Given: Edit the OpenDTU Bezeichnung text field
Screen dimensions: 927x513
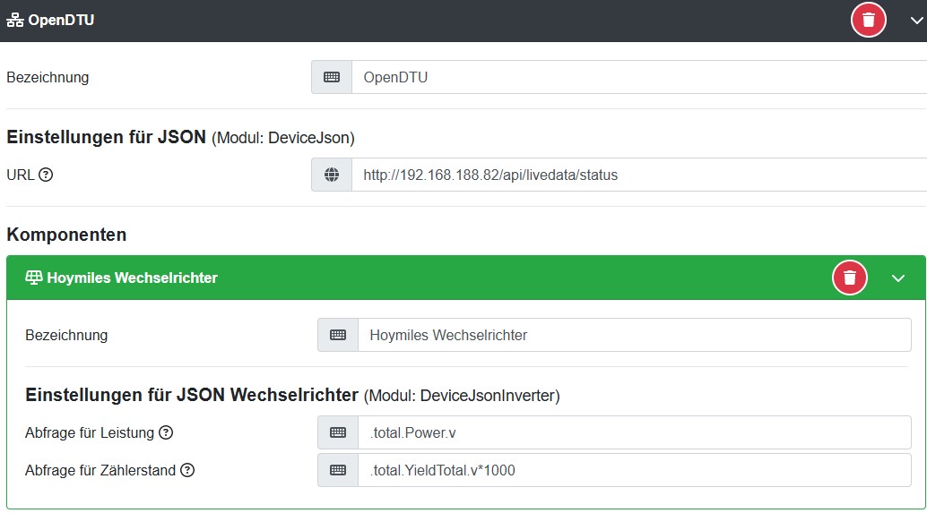Looking at the screenshot, I should [628, 77].
